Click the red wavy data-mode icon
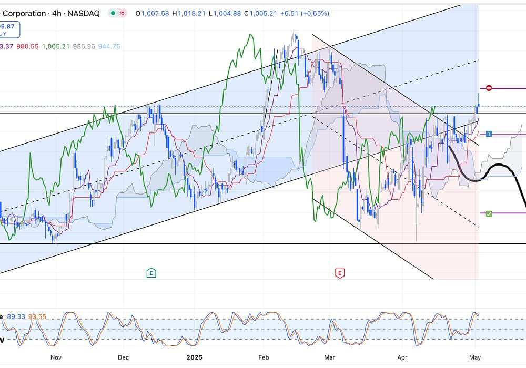This screenshot has width=526, height=368. [123, 13]
